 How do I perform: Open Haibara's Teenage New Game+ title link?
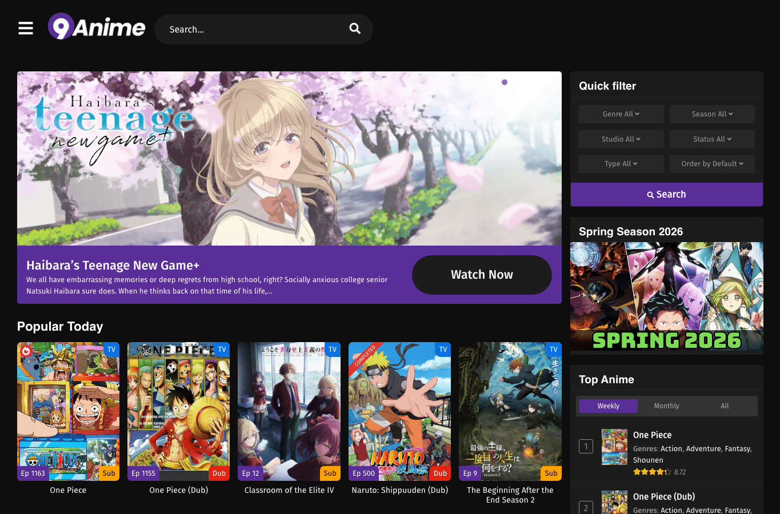[113, 266]
